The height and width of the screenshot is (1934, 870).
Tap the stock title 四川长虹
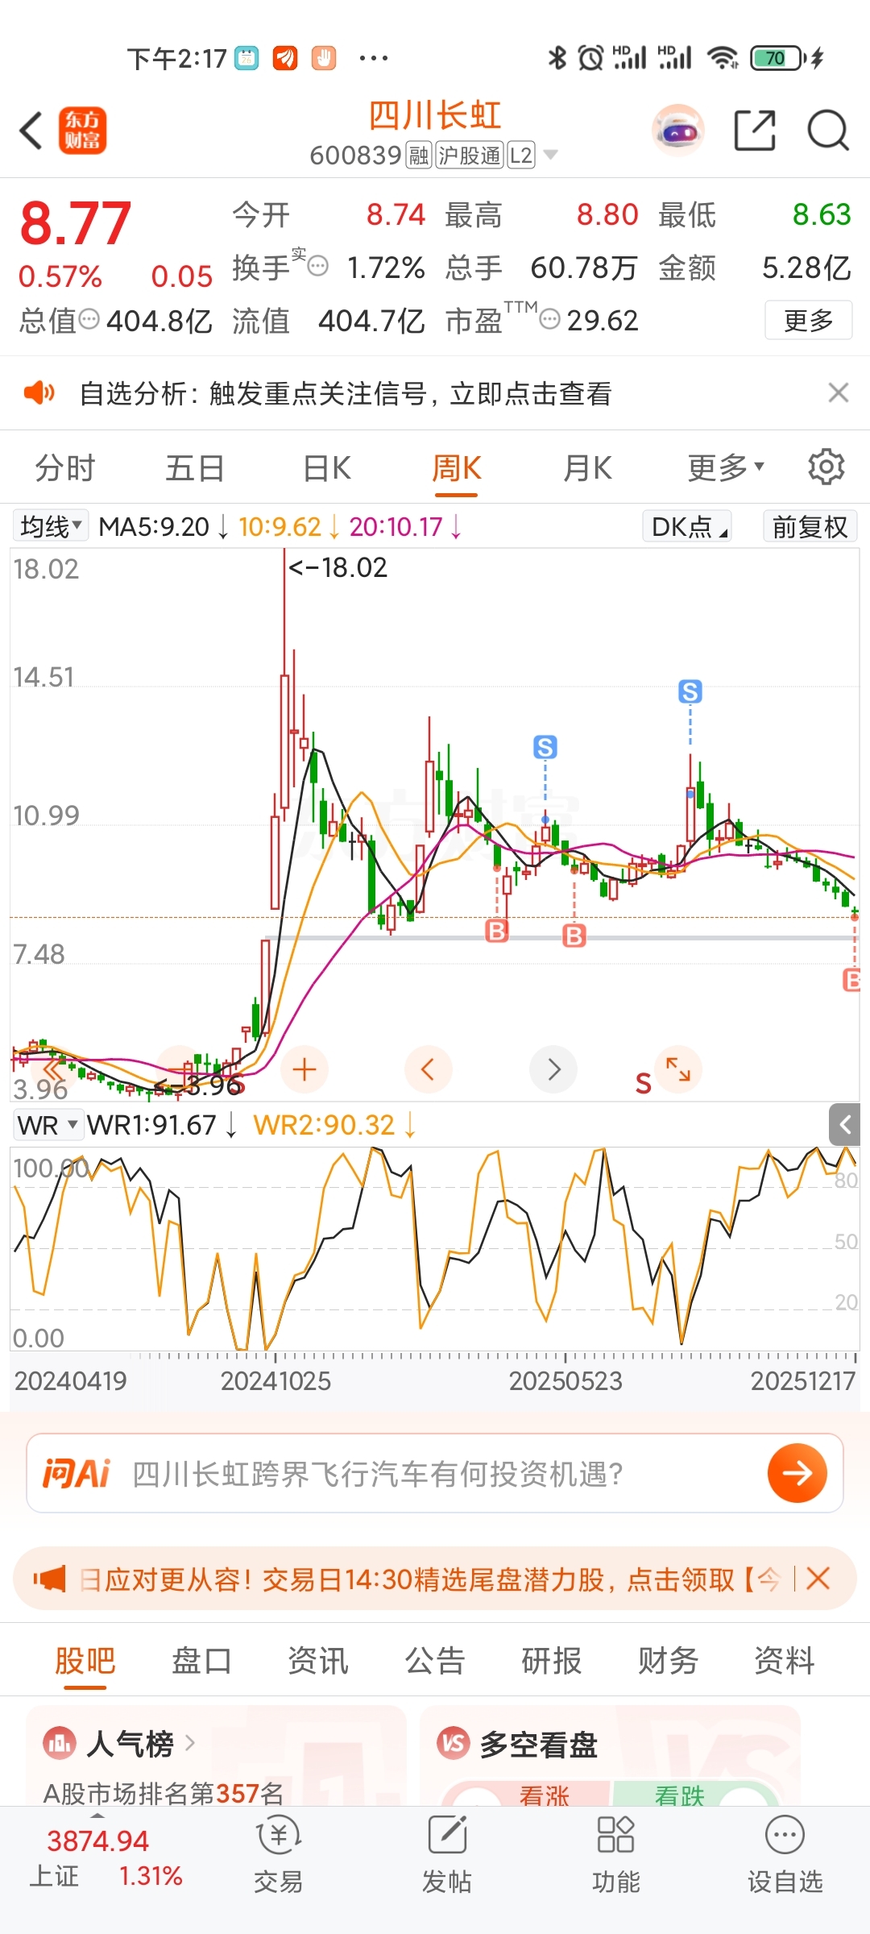pyautogui.click(x=435, y=116)
